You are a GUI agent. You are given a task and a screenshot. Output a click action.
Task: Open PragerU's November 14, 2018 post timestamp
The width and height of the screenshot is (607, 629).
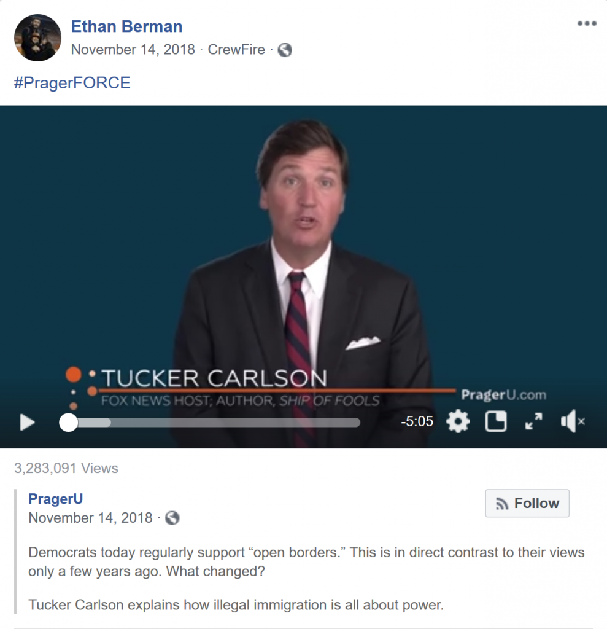coord(91,518)
